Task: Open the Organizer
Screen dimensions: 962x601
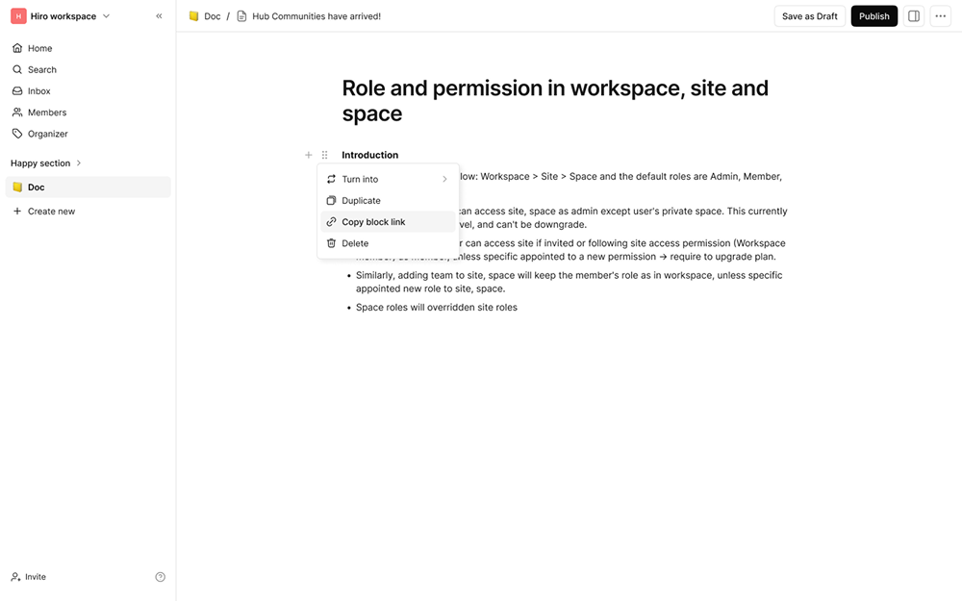Action: [88, 134]
